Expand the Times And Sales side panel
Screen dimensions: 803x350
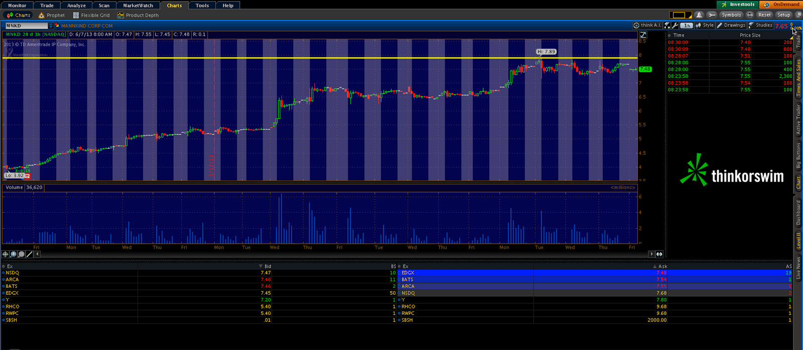click(798, 78)
